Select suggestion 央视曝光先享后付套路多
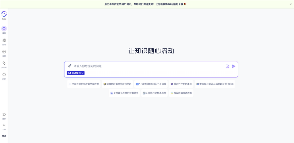The width and height of the screenshot is (294, 143). point(124,93)
